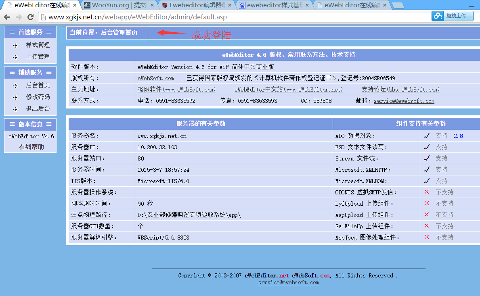
Task: Click server time 2015-3-7 18:57:24
Action: coord(163,170)
